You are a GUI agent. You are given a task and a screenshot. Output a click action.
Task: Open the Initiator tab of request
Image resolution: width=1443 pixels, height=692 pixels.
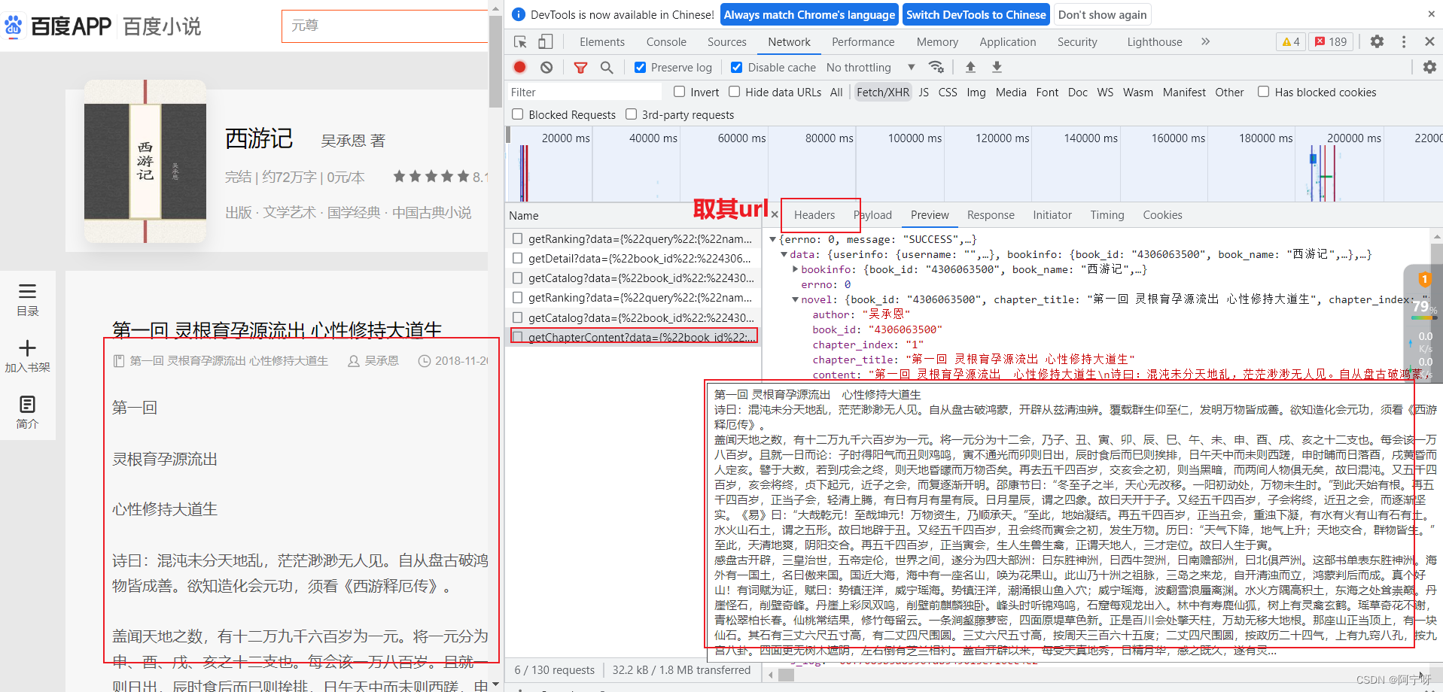point(1052,215)
